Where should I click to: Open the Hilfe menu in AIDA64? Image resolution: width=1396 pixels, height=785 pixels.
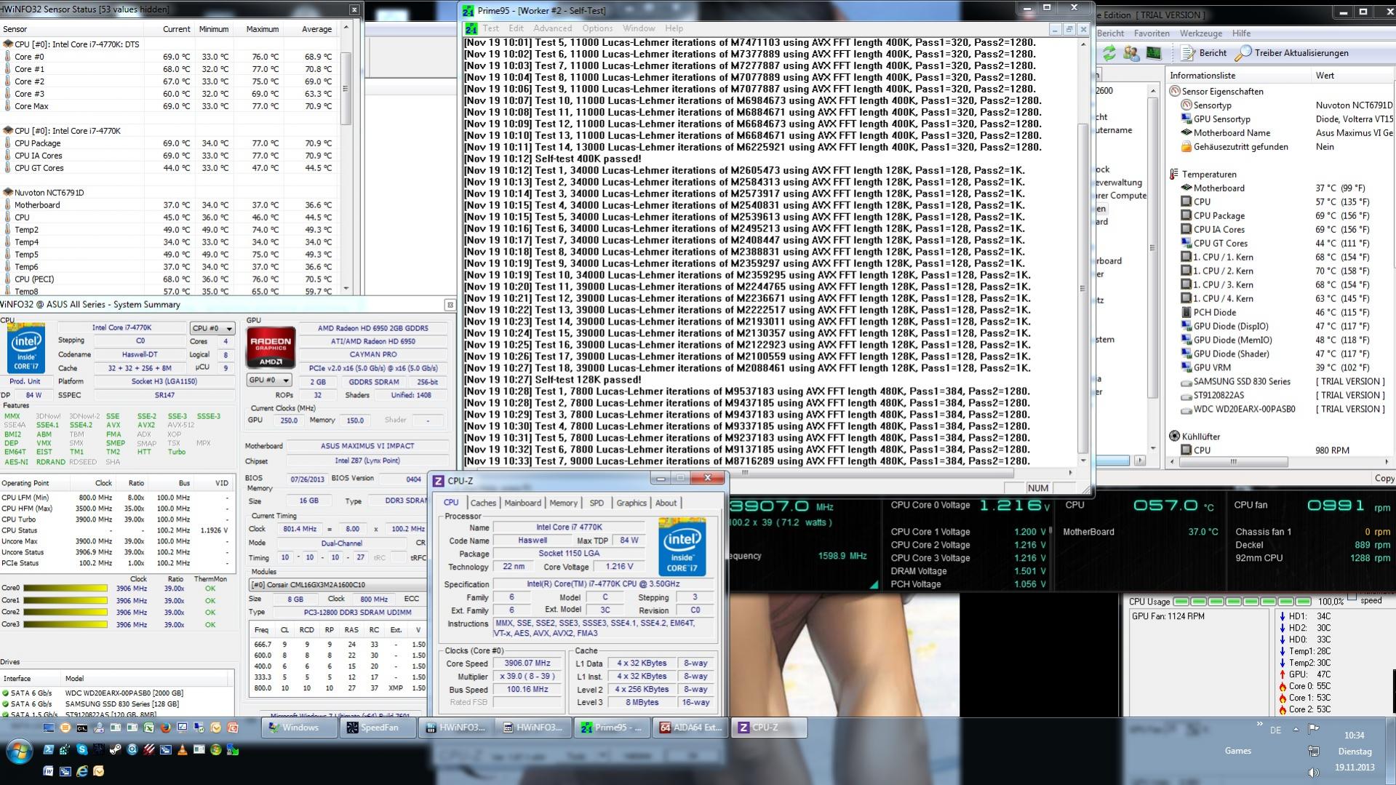click(1242, 33)
